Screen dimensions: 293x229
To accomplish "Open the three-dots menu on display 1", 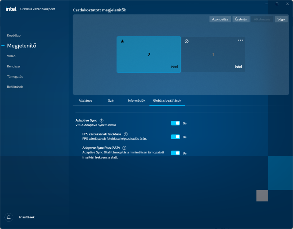I will [240, 40].
